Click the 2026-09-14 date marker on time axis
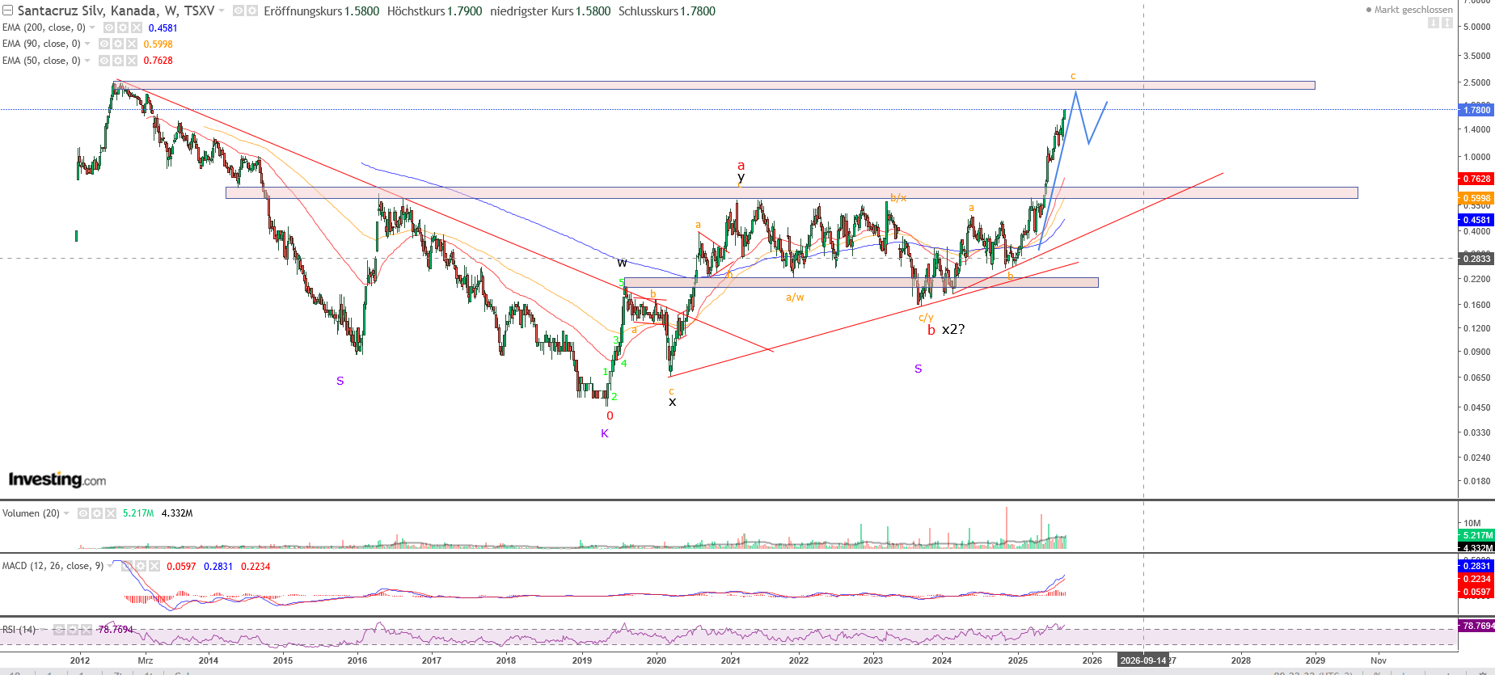Image resolution: width=1495 pixels, height=675 pixels. (1142, 660)
